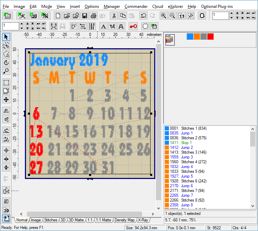Click the orange thread color swatch
Screen dimensions: 258x231
[x=197, y=37]
